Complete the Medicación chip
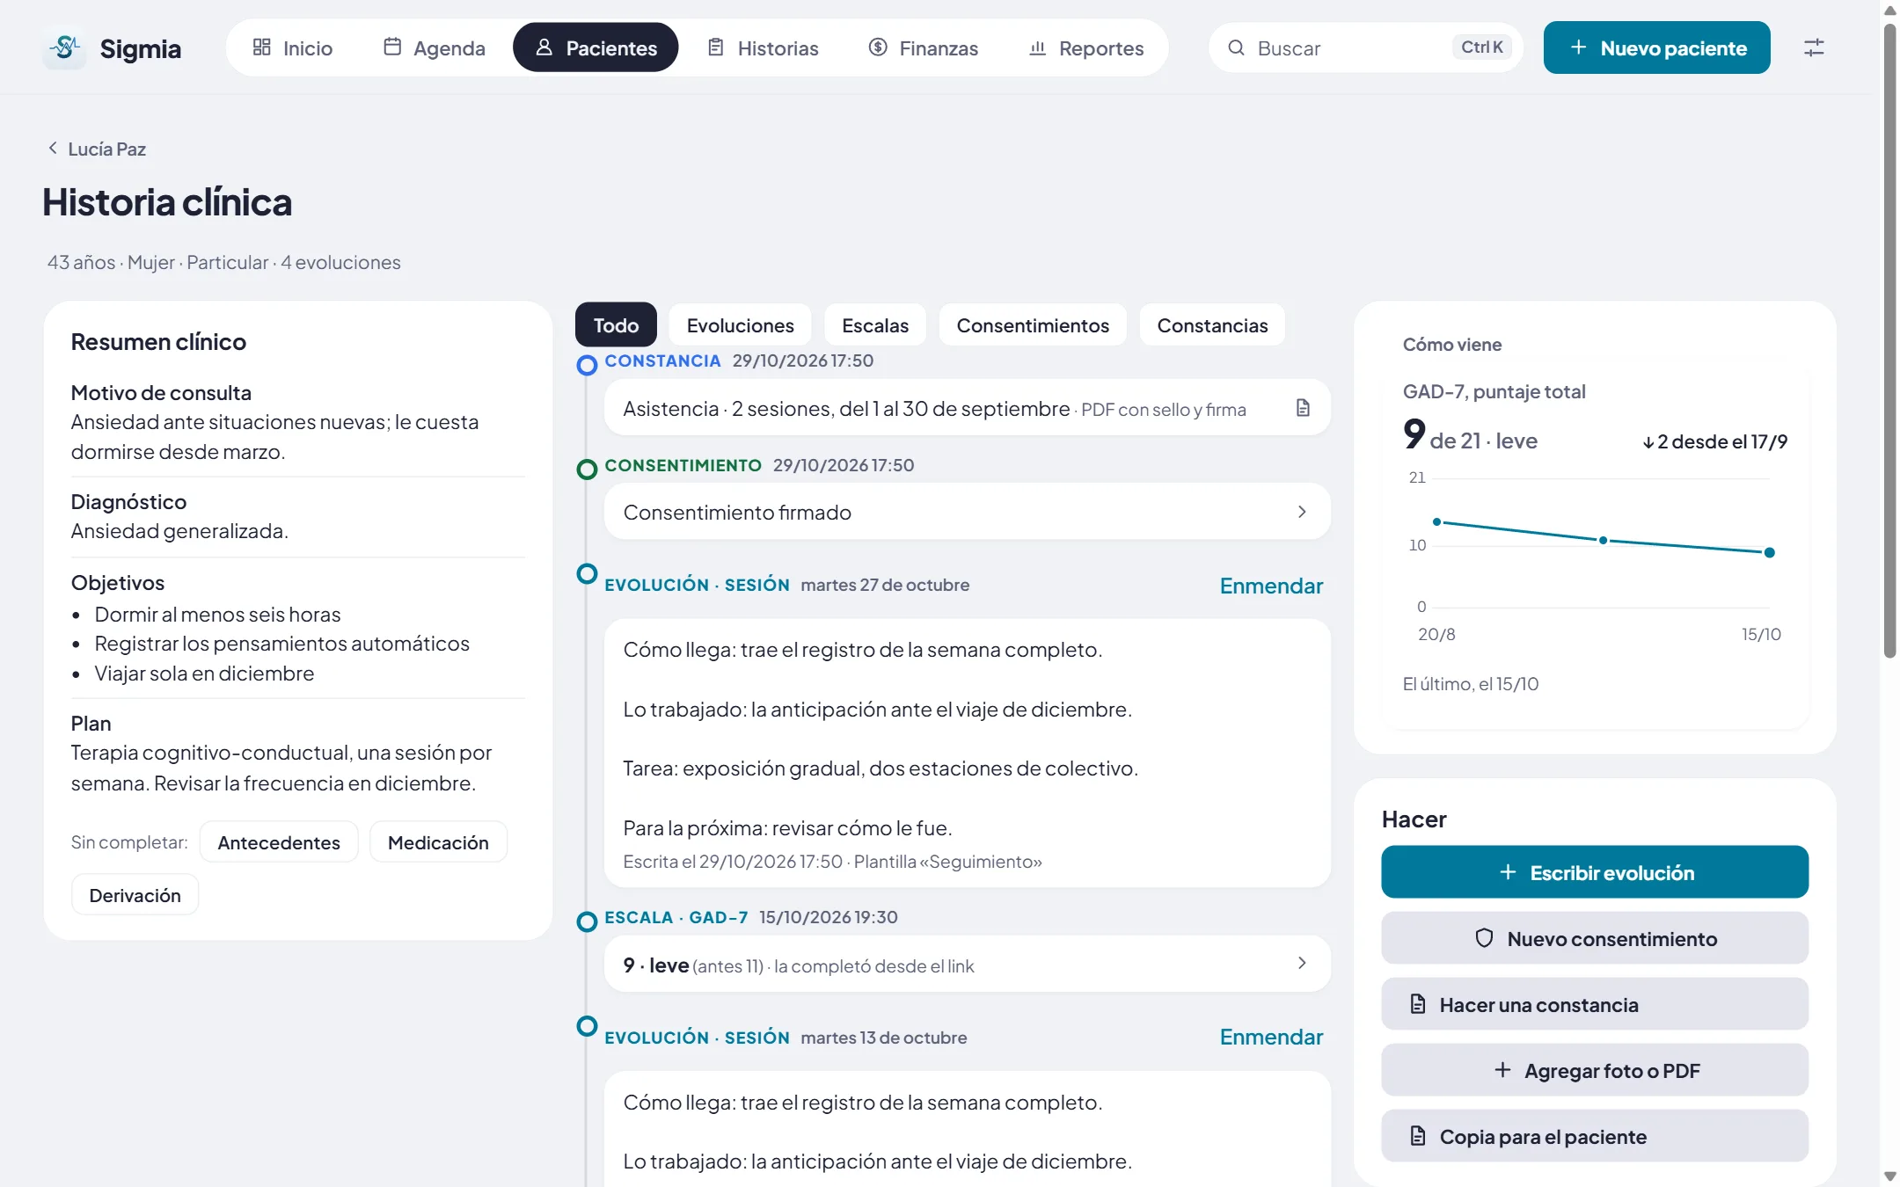The image size is (1900, 1187). (x=438, y=842)
